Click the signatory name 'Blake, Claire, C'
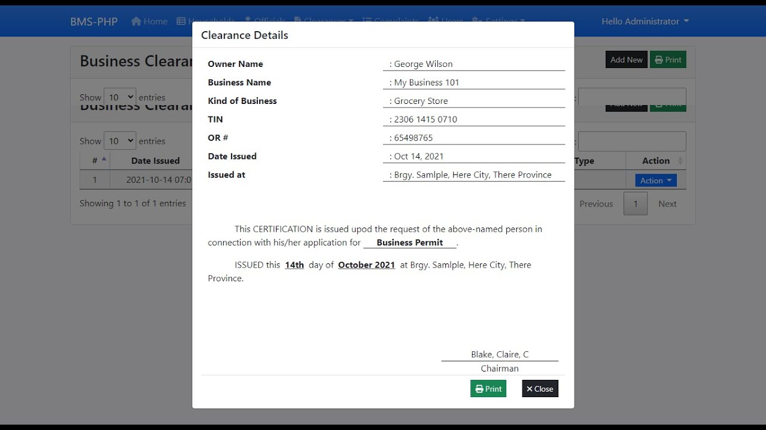 (x=500, y=354)
